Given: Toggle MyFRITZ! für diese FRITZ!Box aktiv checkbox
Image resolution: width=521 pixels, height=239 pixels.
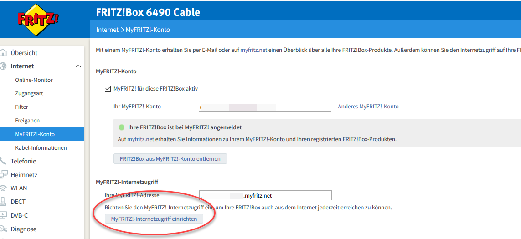Looking at the screenshot, I should click(x=108, y=89).
